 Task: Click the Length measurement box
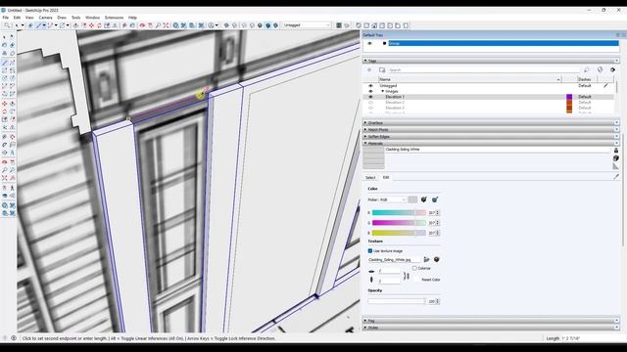[592, 338]
